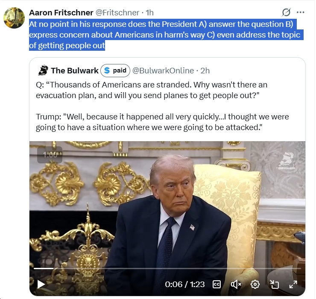Screen dimensions: 316x299
Task: Open the video settings gear
Action: click(x=255, y=284)
